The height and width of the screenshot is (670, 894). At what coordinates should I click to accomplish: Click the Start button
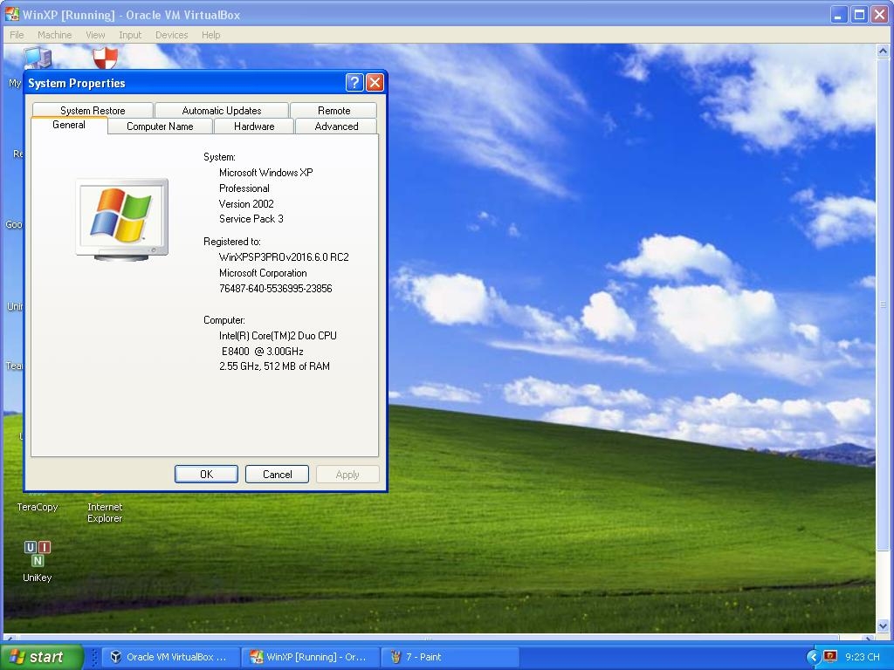click(41, 657)
